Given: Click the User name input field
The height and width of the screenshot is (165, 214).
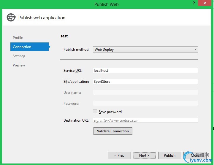Looking at the screenshot, I should (145, 93).
